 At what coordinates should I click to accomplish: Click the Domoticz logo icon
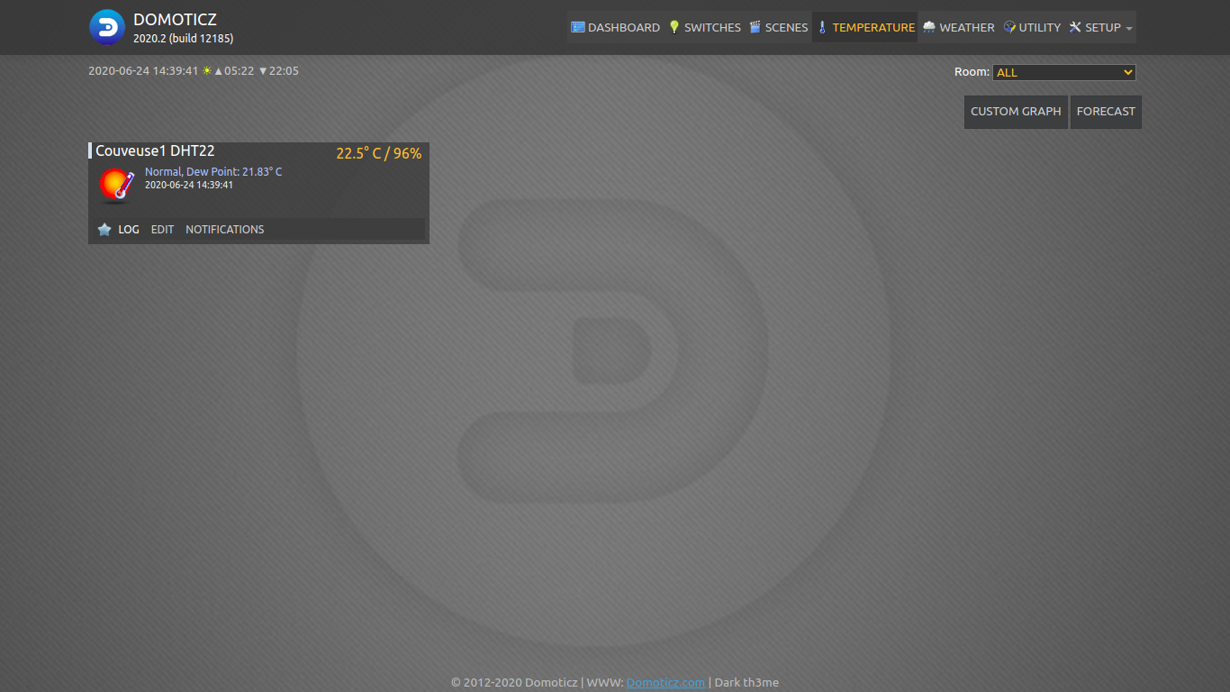pyautogui.click(x=107, y=27)
